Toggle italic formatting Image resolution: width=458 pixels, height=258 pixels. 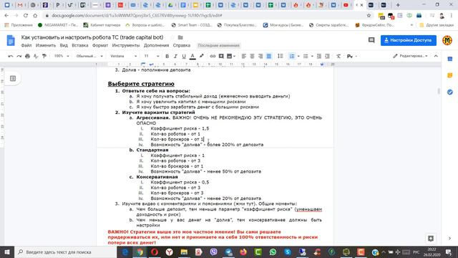click(x=175, y=56)
